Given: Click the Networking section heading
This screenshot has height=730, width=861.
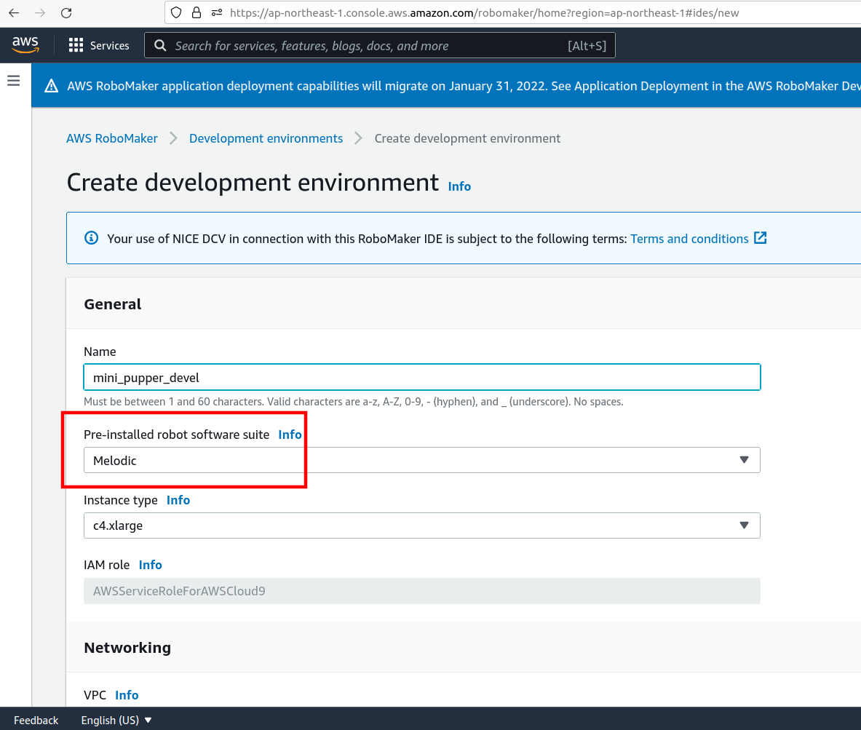Looking at the screenshot, I should point(127,648).
